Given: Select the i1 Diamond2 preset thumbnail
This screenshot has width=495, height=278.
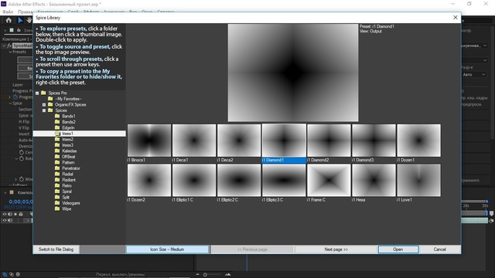Looking at the screenshot, I should (329, 141).
